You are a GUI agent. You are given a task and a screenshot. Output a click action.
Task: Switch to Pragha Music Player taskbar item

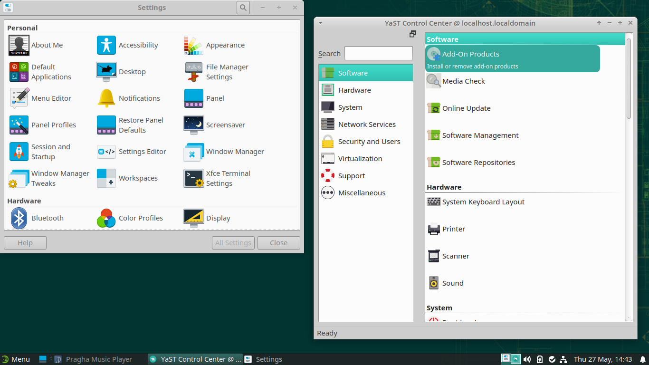[93, 359]
